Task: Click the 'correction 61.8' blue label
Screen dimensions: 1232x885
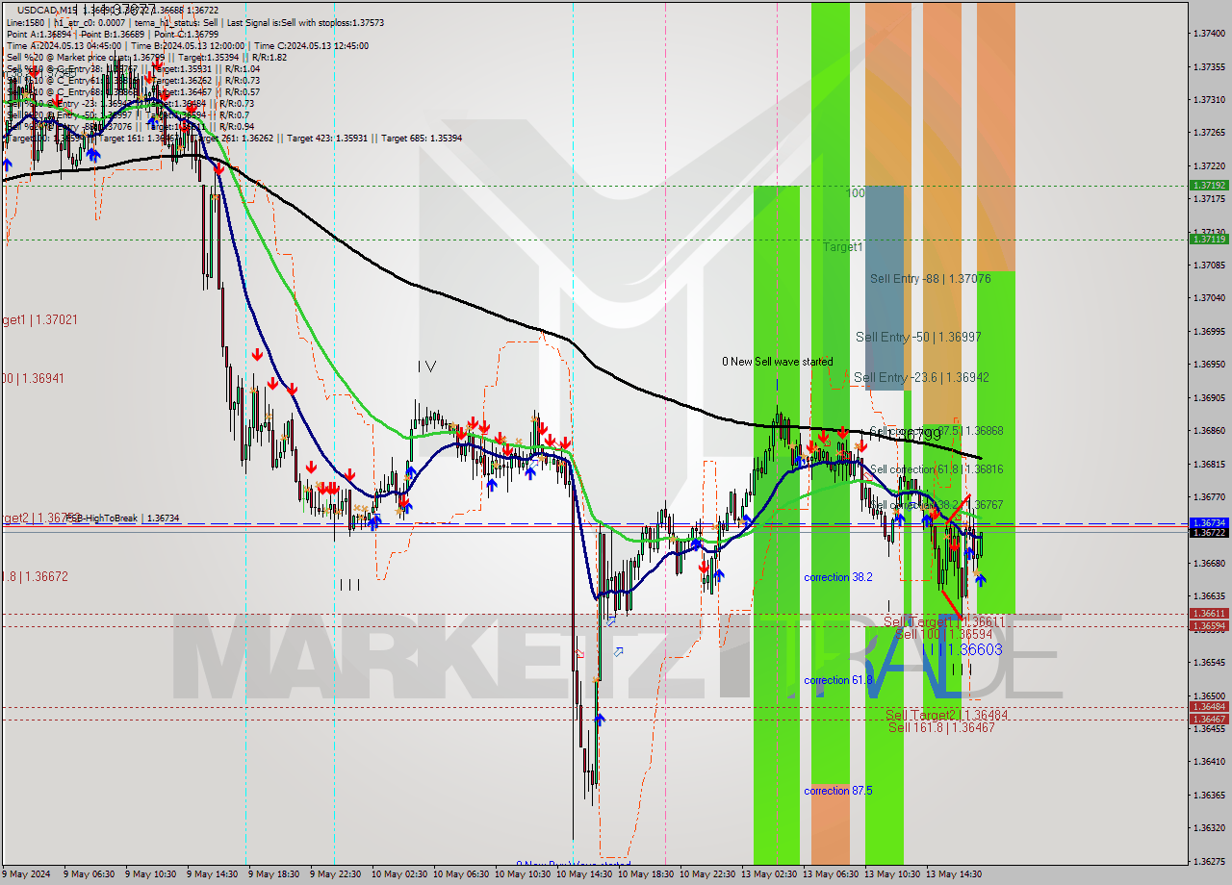Action: coord(838,680)
